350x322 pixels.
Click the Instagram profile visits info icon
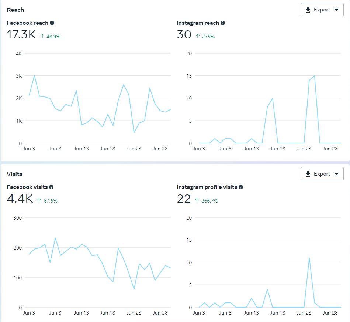[x=241, y=187]
